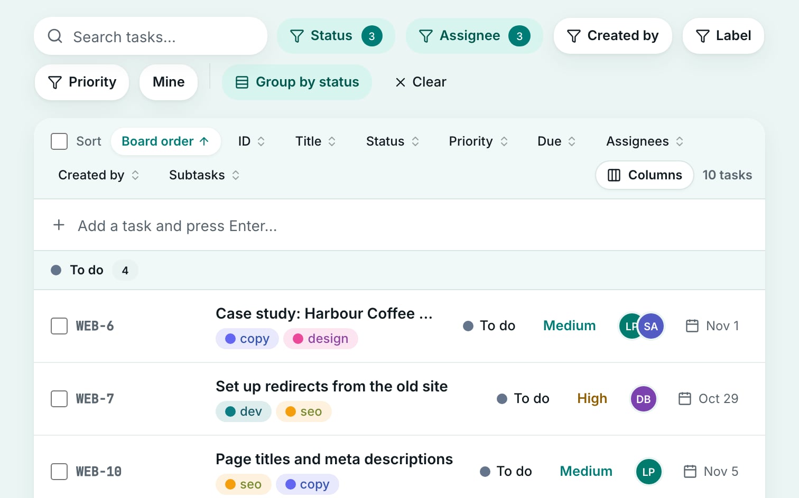The image size is (799, 498).
Task: Sort tasks by Due date
Action: (x=556, y=141)
